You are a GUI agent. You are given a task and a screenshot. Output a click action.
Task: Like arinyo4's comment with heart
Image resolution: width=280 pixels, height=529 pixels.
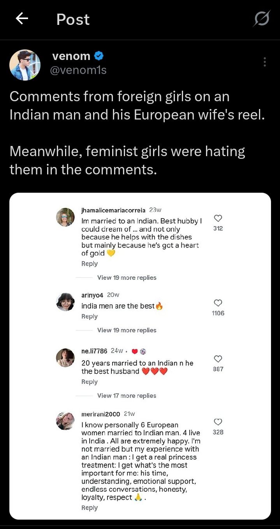tap(218, 303)
